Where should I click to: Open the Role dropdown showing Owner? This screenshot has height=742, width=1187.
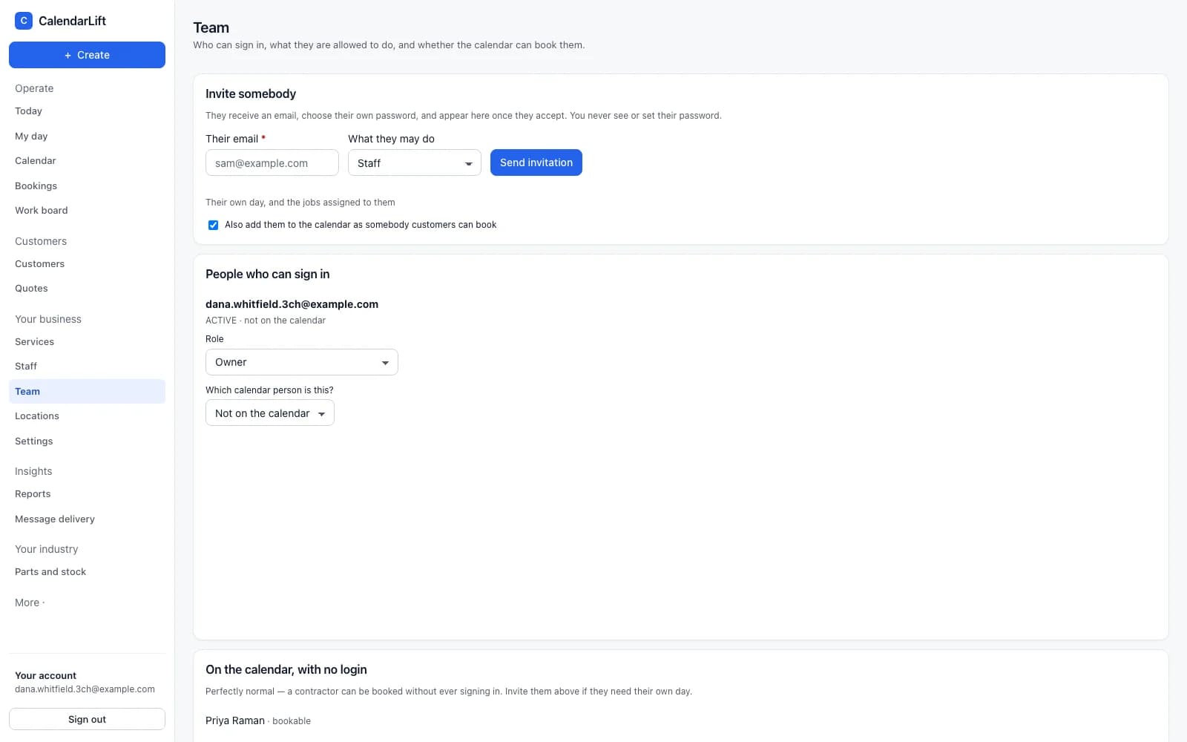pos(302,362)
